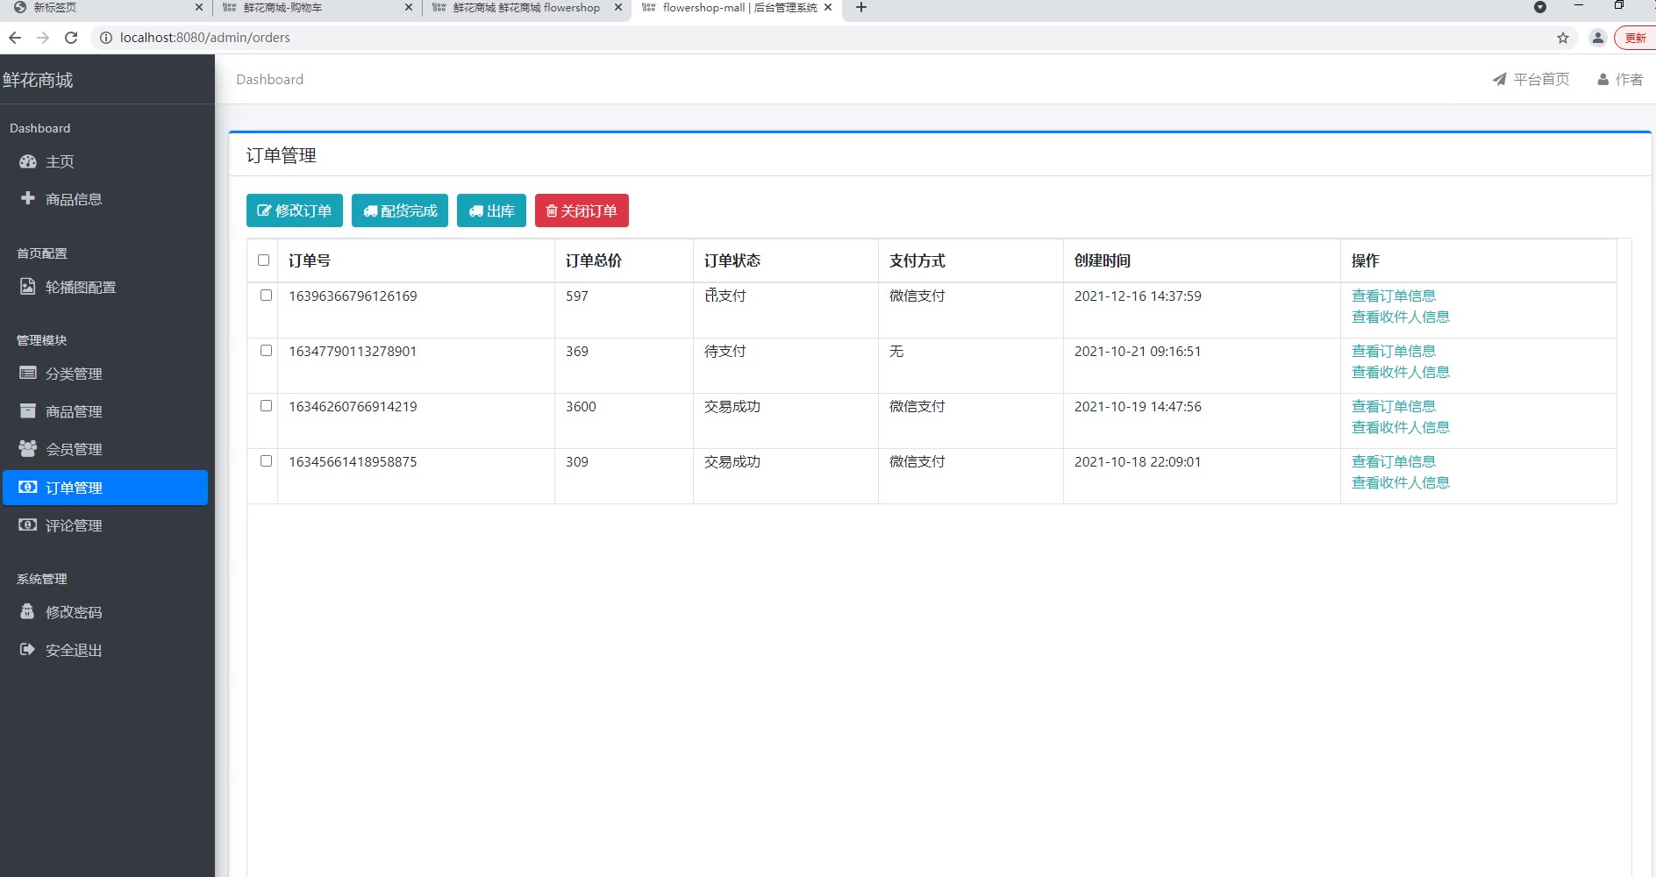The image size is (1656, 877).
Task: Bookmark this page with the star icon
Action: [x=1562, y=38]
